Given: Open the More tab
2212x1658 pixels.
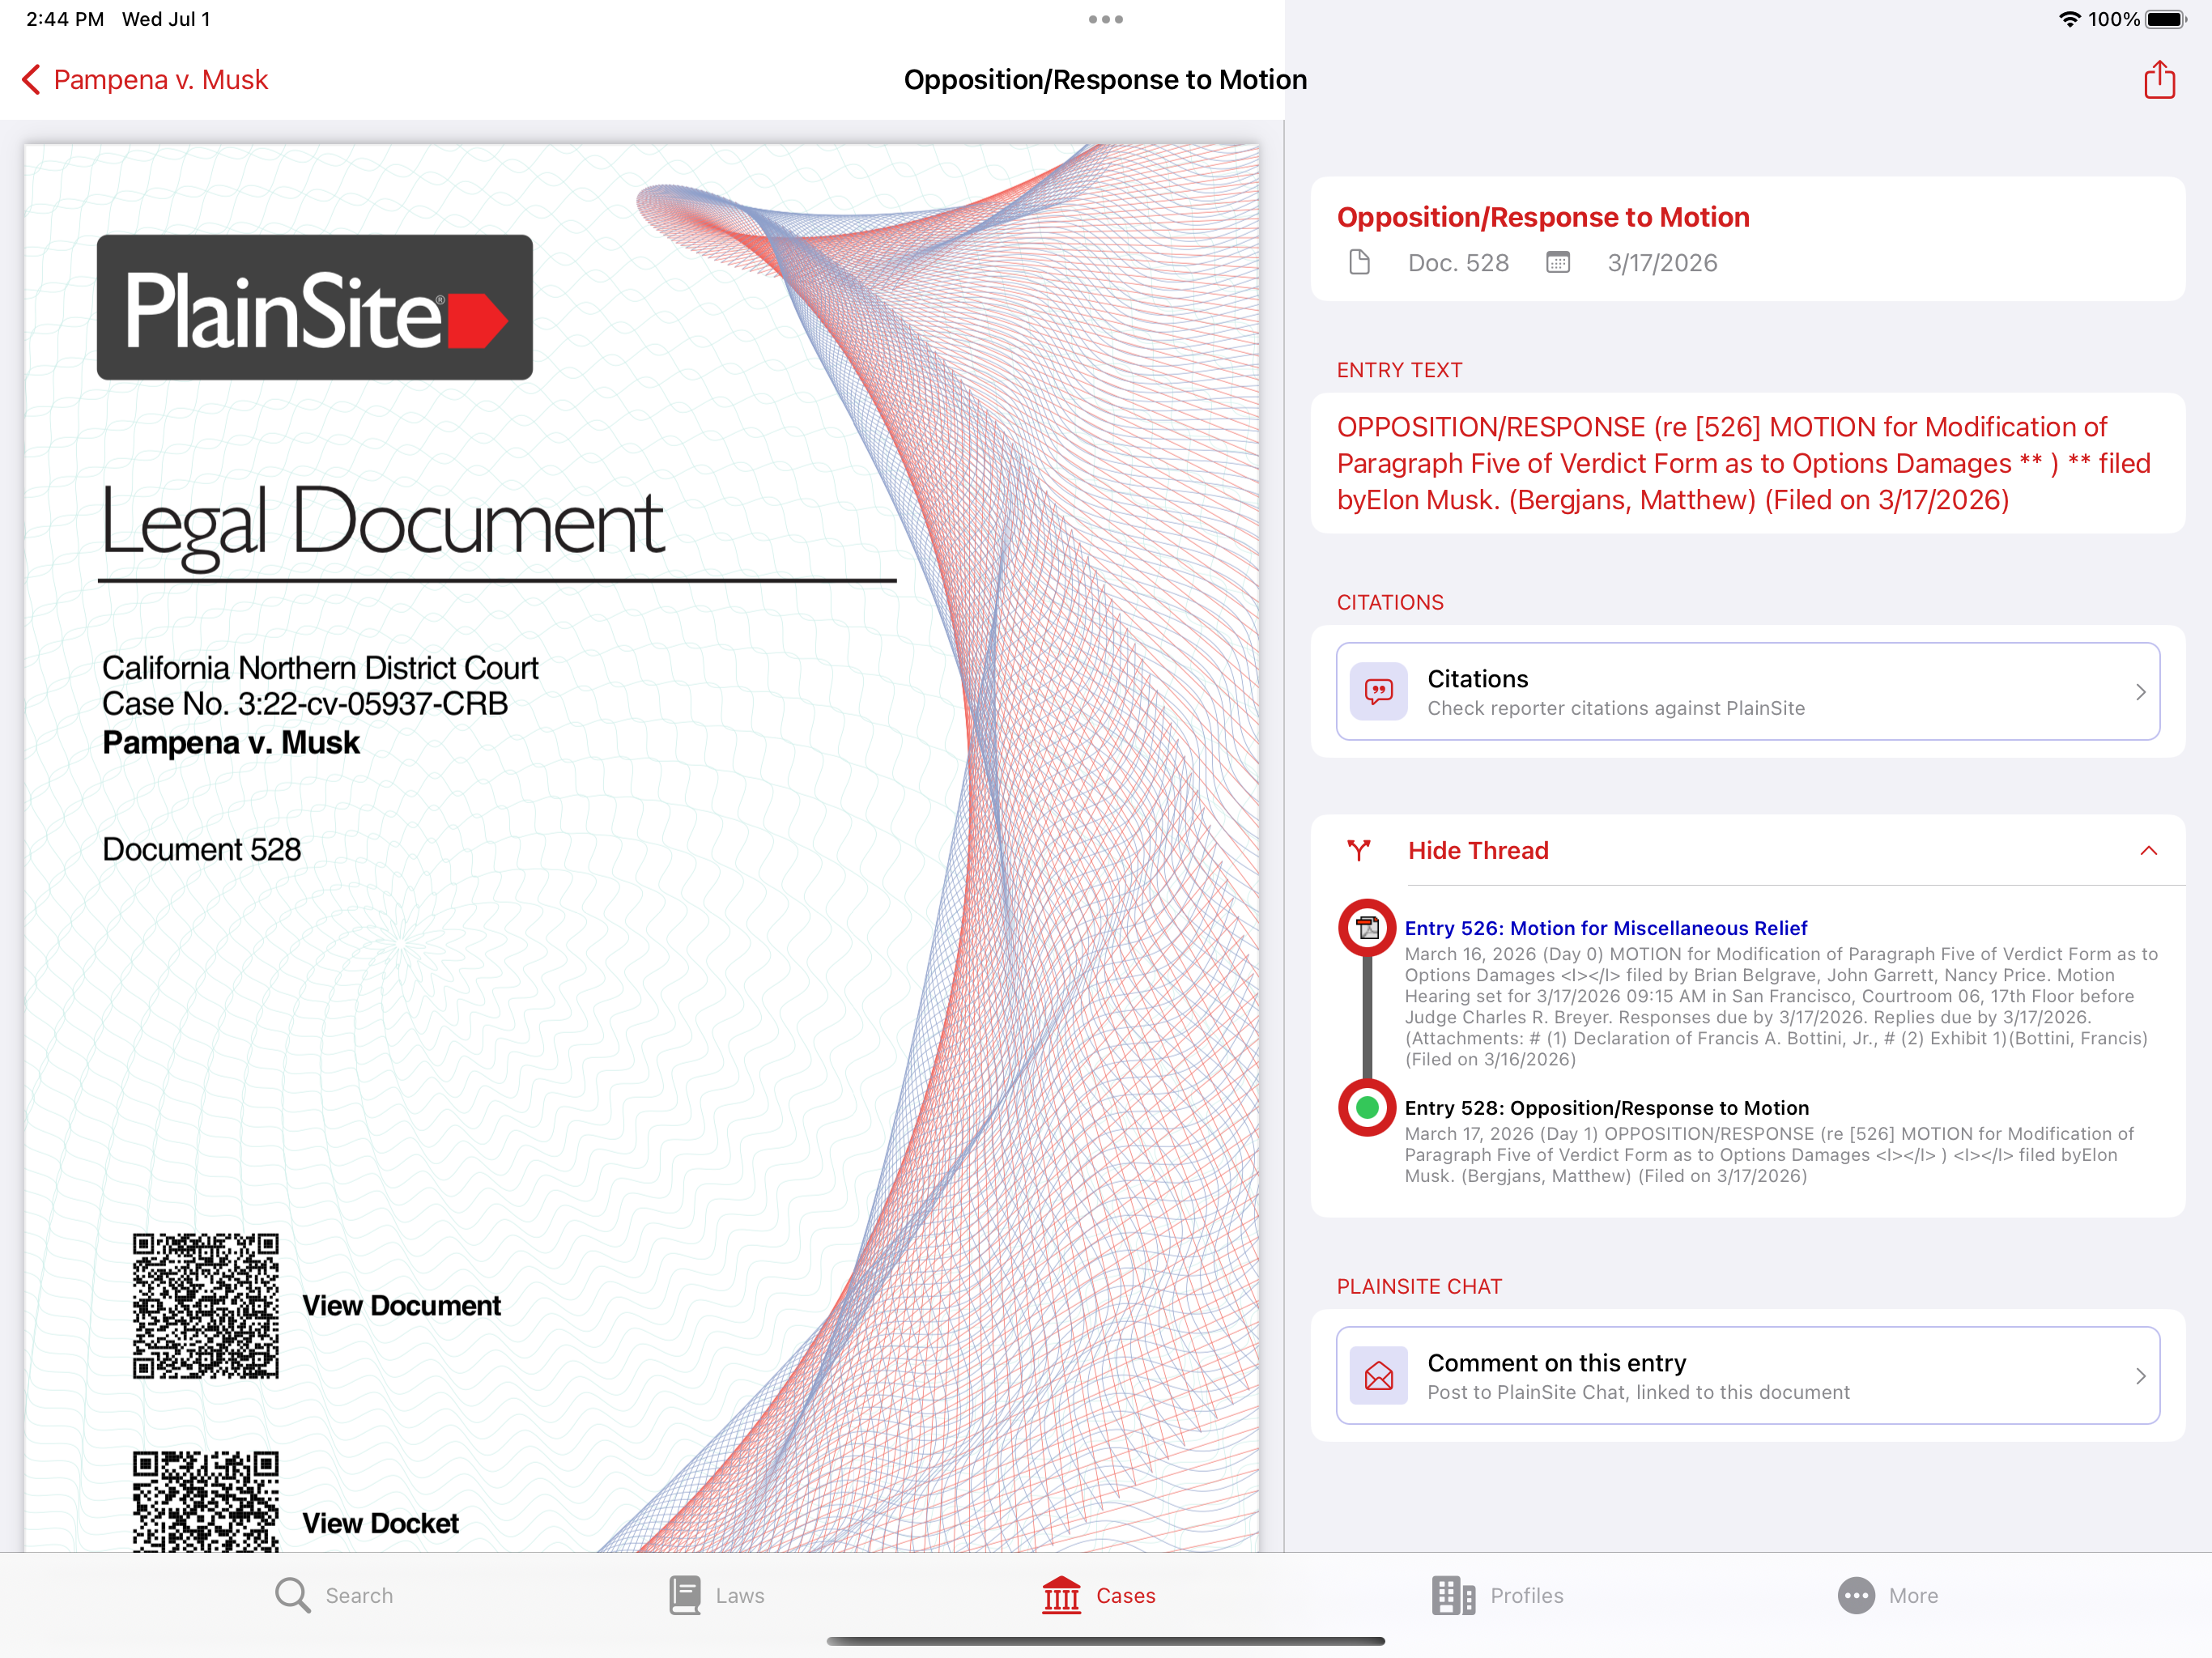Looking at the screenshot, I should coord(1887,1595).
